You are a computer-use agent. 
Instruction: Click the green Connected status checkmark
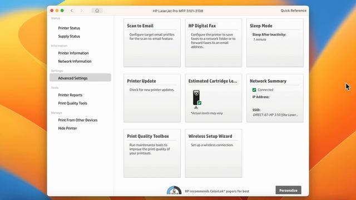[x=254, y=90]
